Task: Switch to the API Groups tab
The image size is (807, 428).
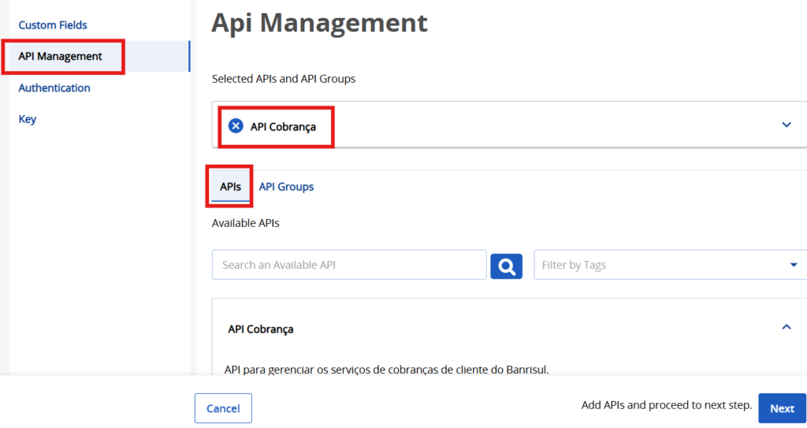Action: click(x=286, y=187)
